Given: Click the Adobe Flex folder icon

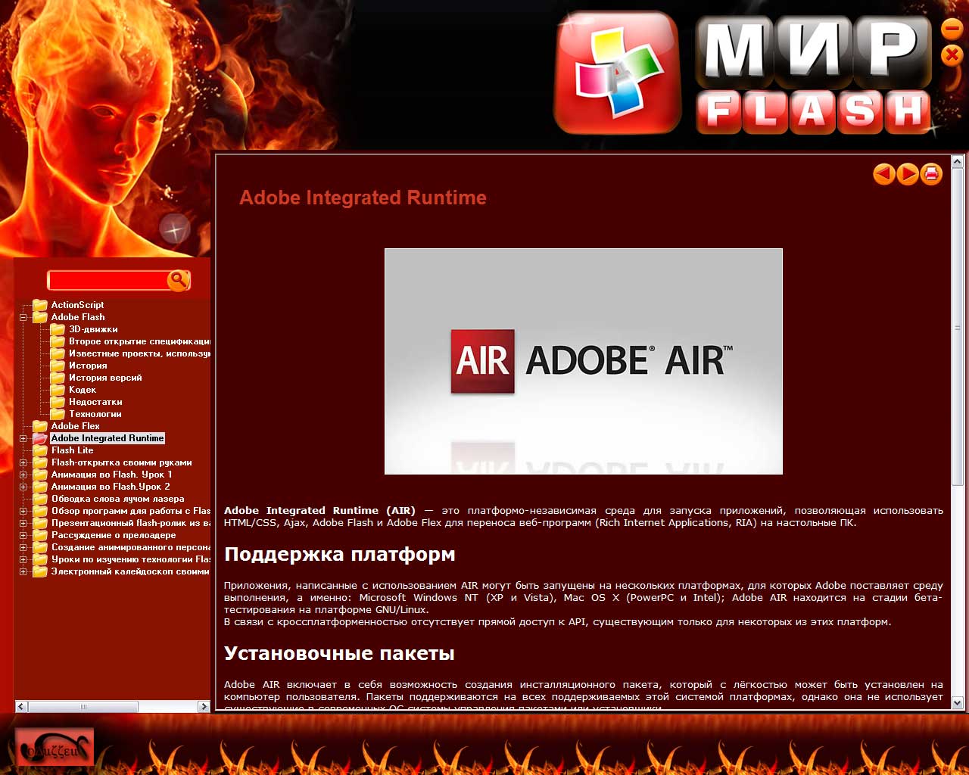Looking at the screenshot, I should (x=40, y=426).
